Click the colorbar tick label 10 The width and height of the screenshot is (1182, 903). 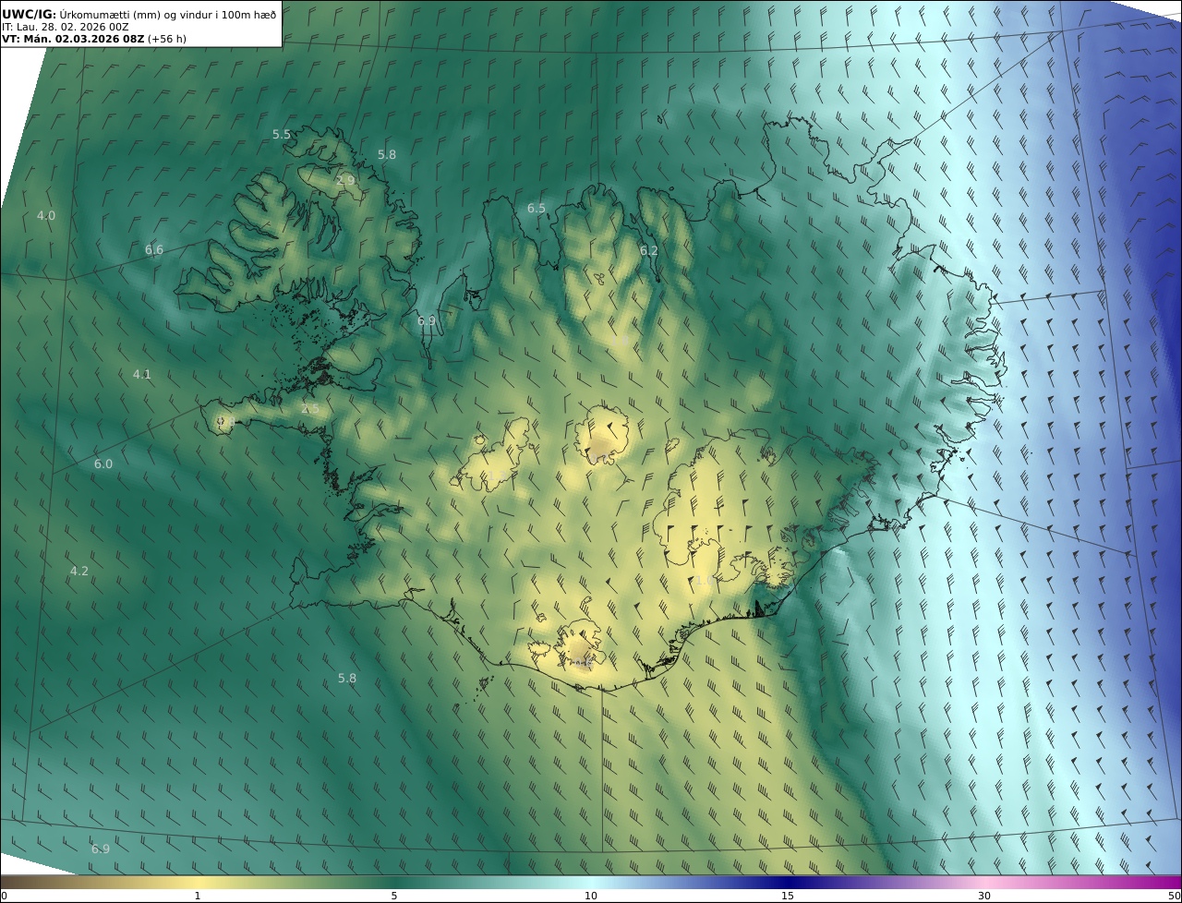(591, 896)
